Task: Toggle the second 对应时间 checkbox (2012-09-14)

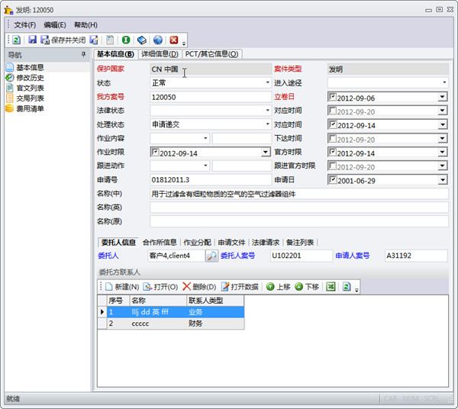Action: [332, 124]
